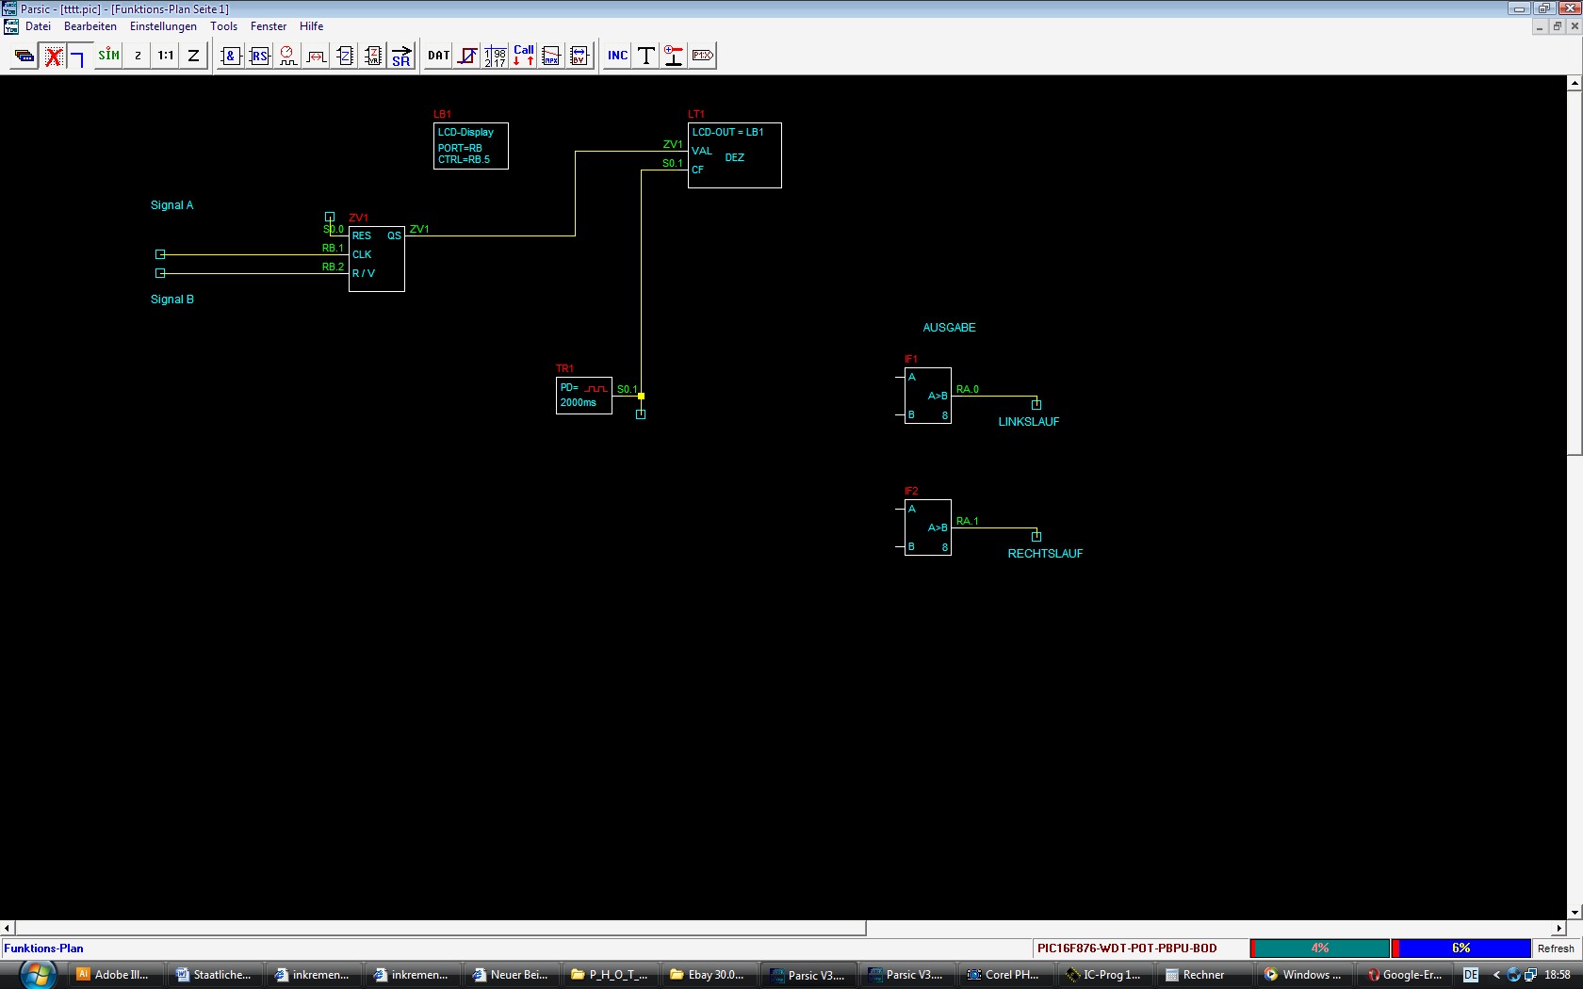
Task: Click the RA.1 output terminal square
Action: coord(1036,537)
